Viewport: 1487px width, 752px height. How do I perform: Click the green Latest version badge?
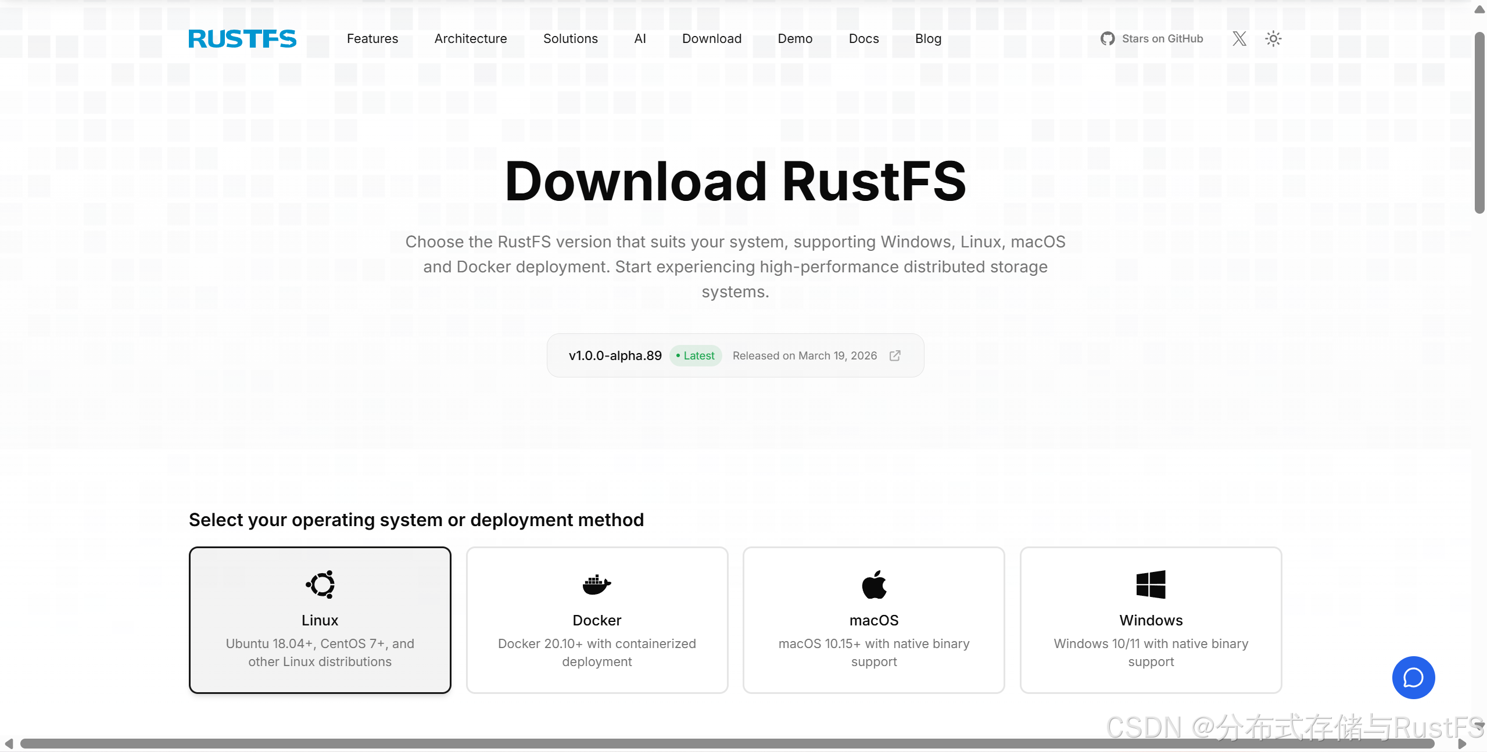tap(696, 355)
